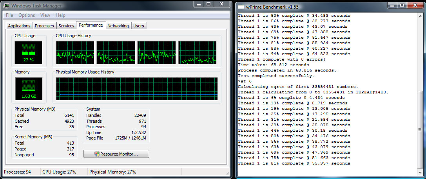Open the Options menu in Task Manager
The image size is (426, 179).
click(x=27, y=15)
